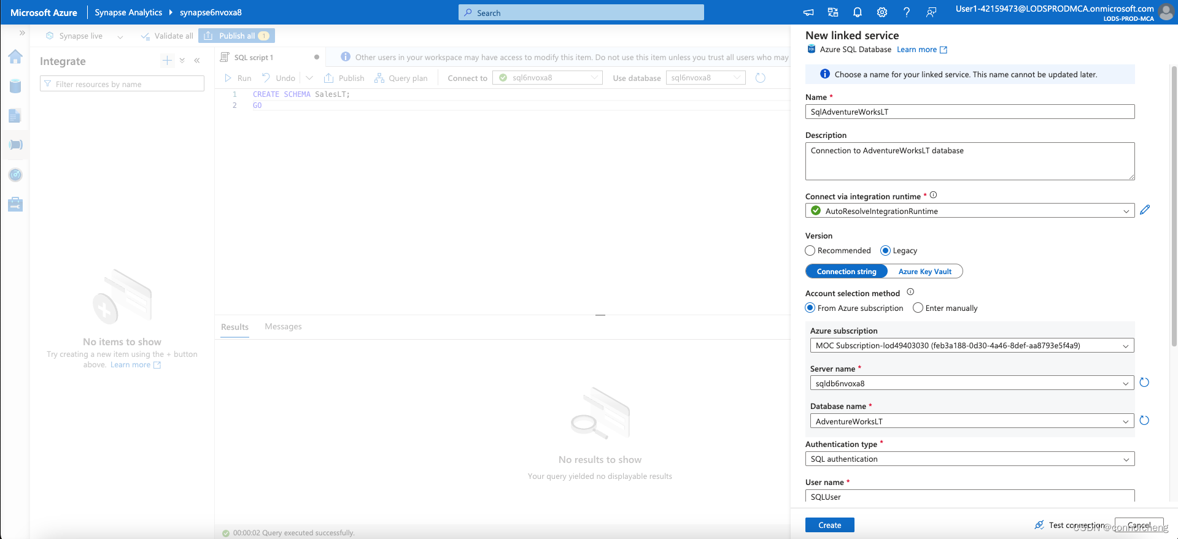Open the Use database dropdown
Image resolution: width=1178 pixels, height=539 pixels.
point(705,78)
